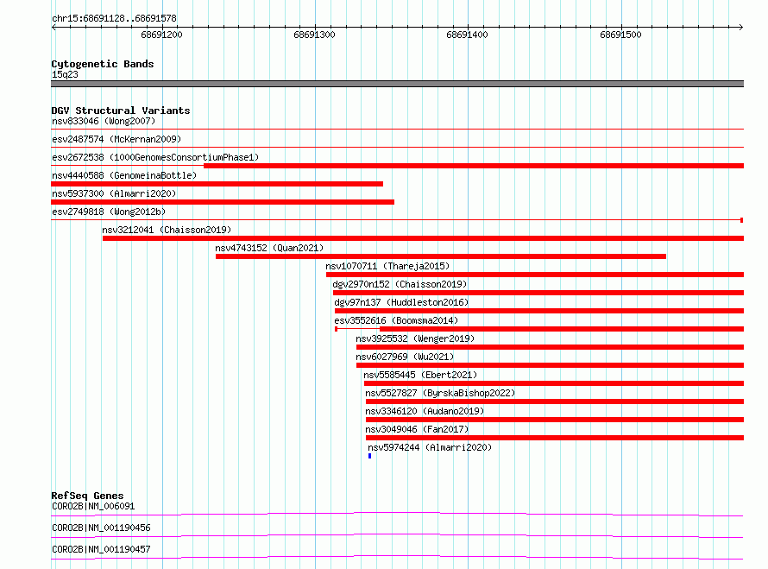Select the nsv3049046 red variant bar
The image size is (768, 569).
click(x=555, y=438)
